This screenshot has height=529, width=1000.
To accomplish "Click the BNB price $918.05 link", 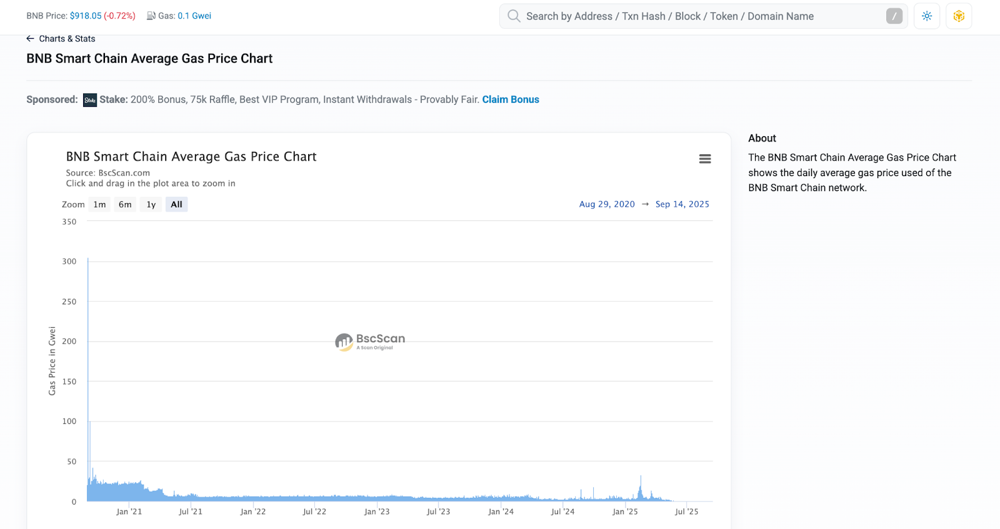I will [86, 16].
